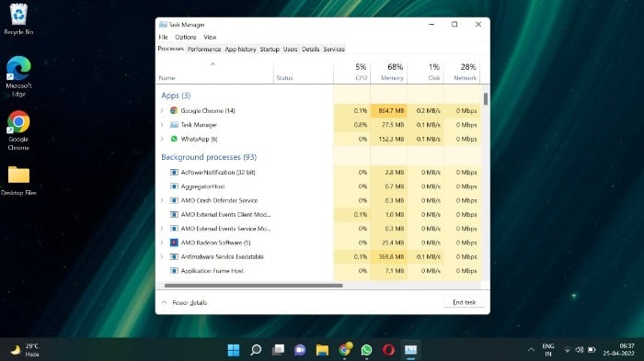Open taskbar Search magnifier icon
The image size is (644, 361).
pyautogui.click(x=256, y=350)
